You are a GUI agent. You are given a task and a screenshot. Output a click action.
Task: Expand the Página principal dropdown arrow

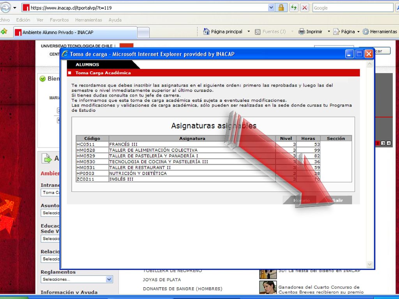[249, 32]
